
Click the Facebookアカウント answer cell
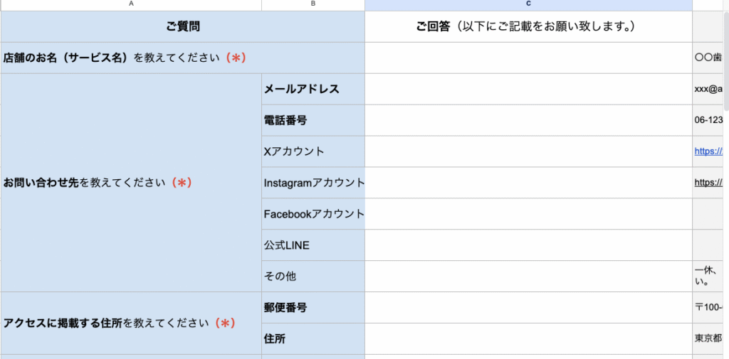coord(528,214)
